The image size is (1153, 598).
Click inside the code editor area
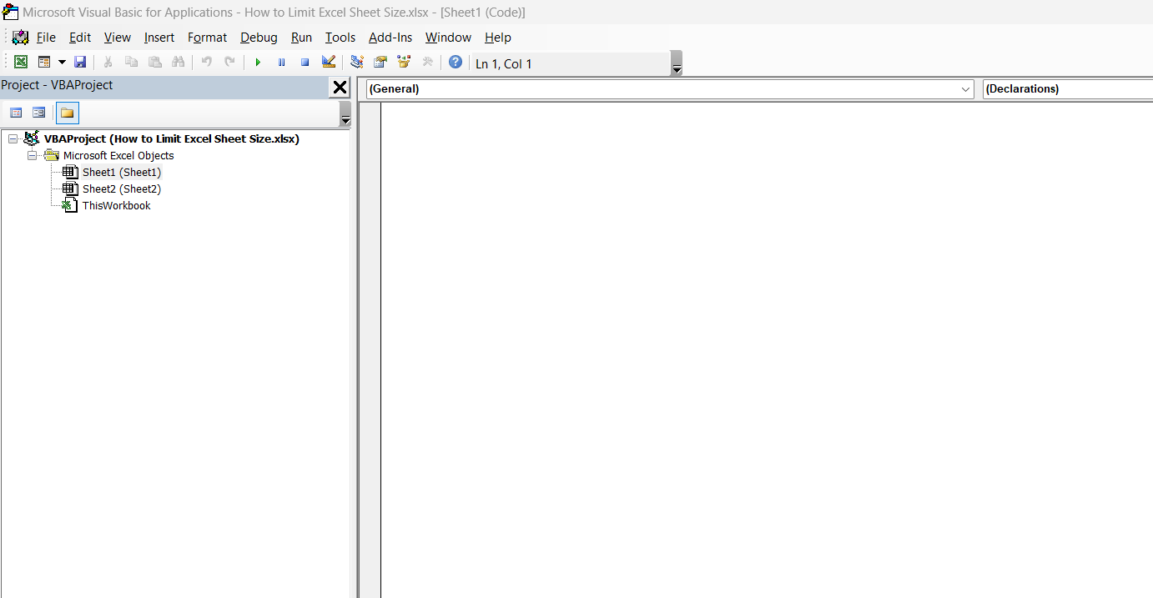point(767,350)
